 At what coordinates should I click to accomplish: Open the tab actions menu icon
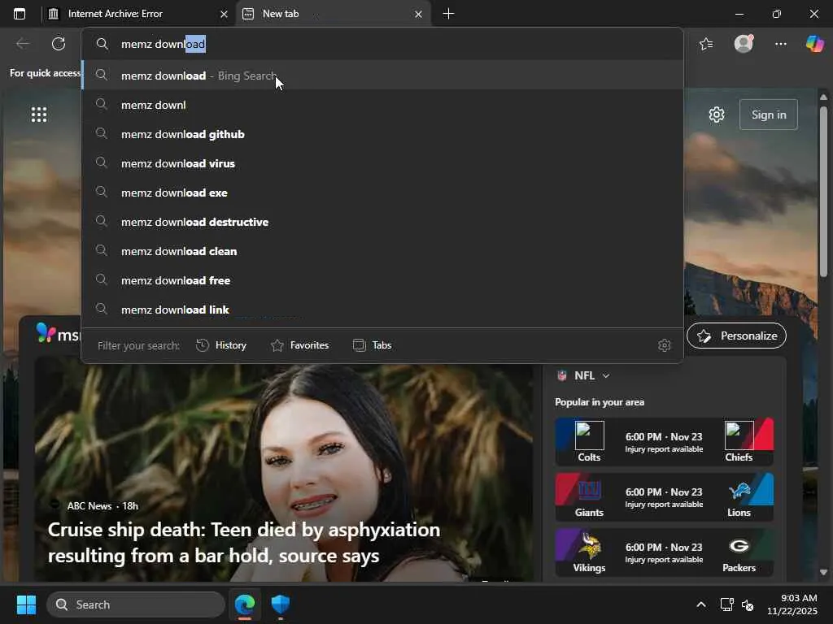pos(20,14)
